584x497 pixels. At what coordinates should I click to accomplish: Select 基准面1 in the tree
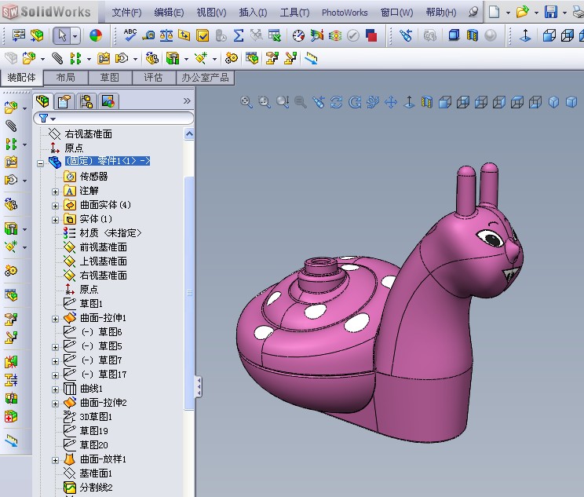(96, 473)
